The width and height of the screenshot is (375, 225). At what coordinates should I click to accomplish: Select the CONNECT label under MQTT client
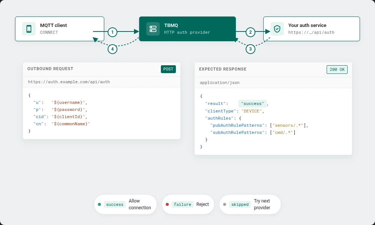(x=49, y=32)
